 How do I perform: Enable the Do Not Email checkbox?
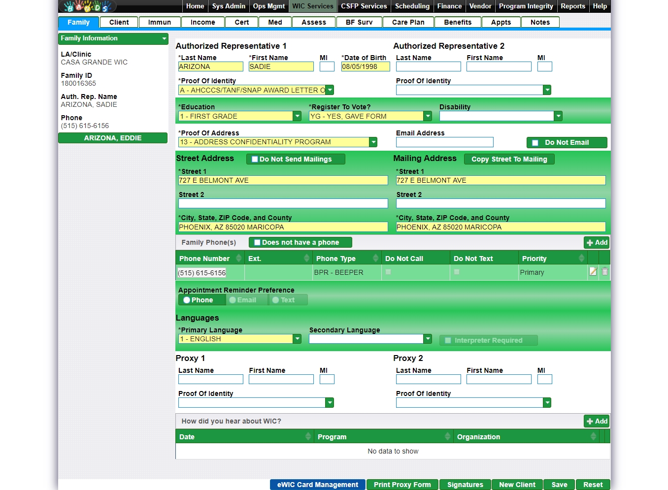pyautogui.click(x=535, y=143)
